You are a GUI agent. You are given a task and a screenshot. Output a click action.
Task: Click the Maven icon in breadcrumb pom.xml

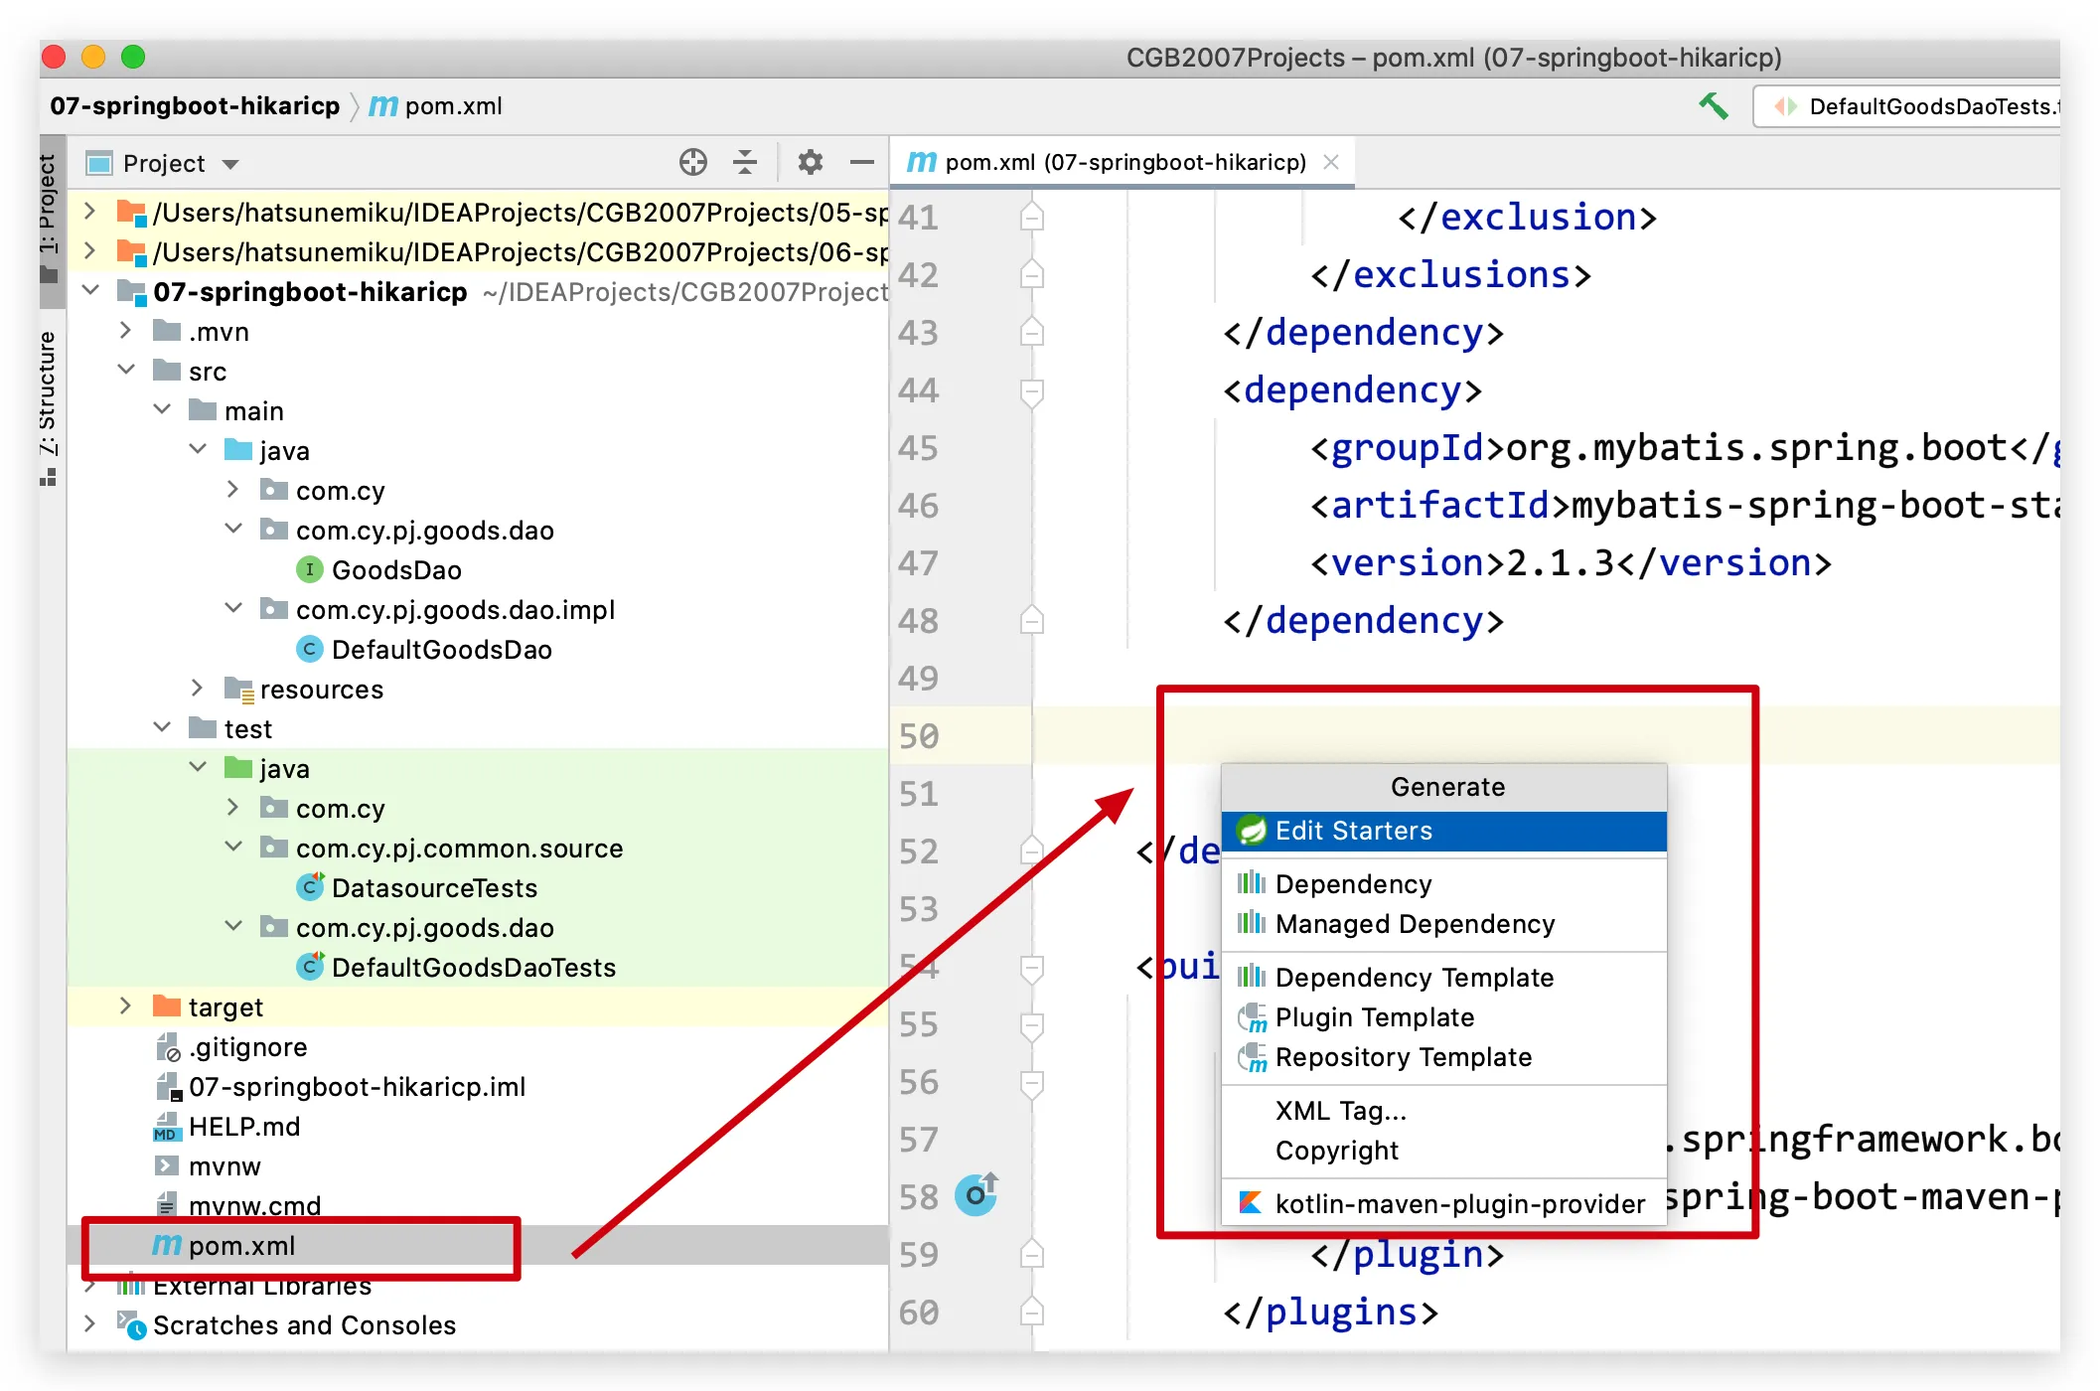[383, 105]
